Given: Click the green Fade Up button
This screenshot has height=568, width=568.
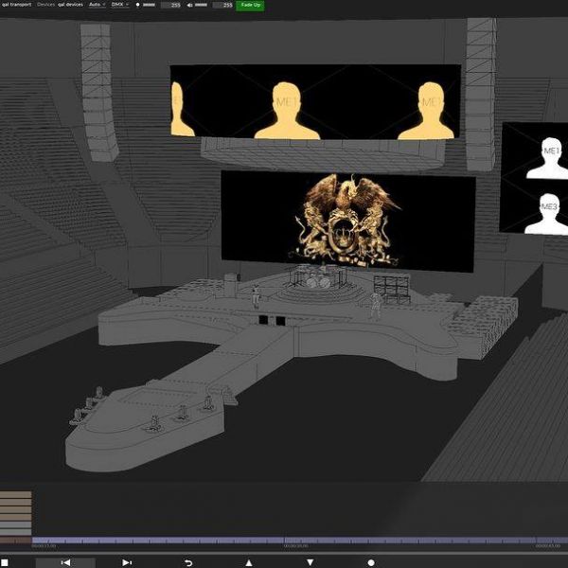Looking at the screenshot, I should click(250, 5).
